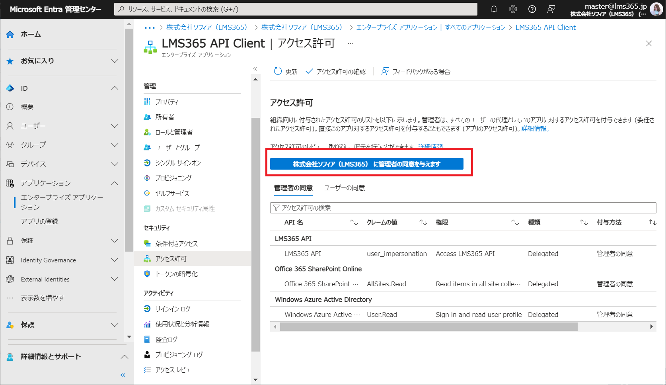Click the favorites star icon
This screenshot has width=666, height=385.
click(x=10, y=61)
